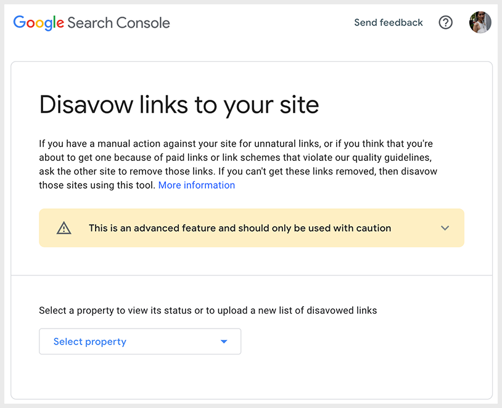502x408 pixels.
Task: Click the warning triangle icon
Action: (x=64, y=228)
